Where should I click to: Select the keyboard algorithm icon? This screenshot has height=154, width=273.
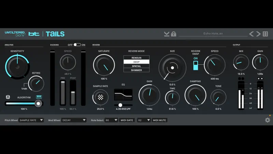pos(39,97)
